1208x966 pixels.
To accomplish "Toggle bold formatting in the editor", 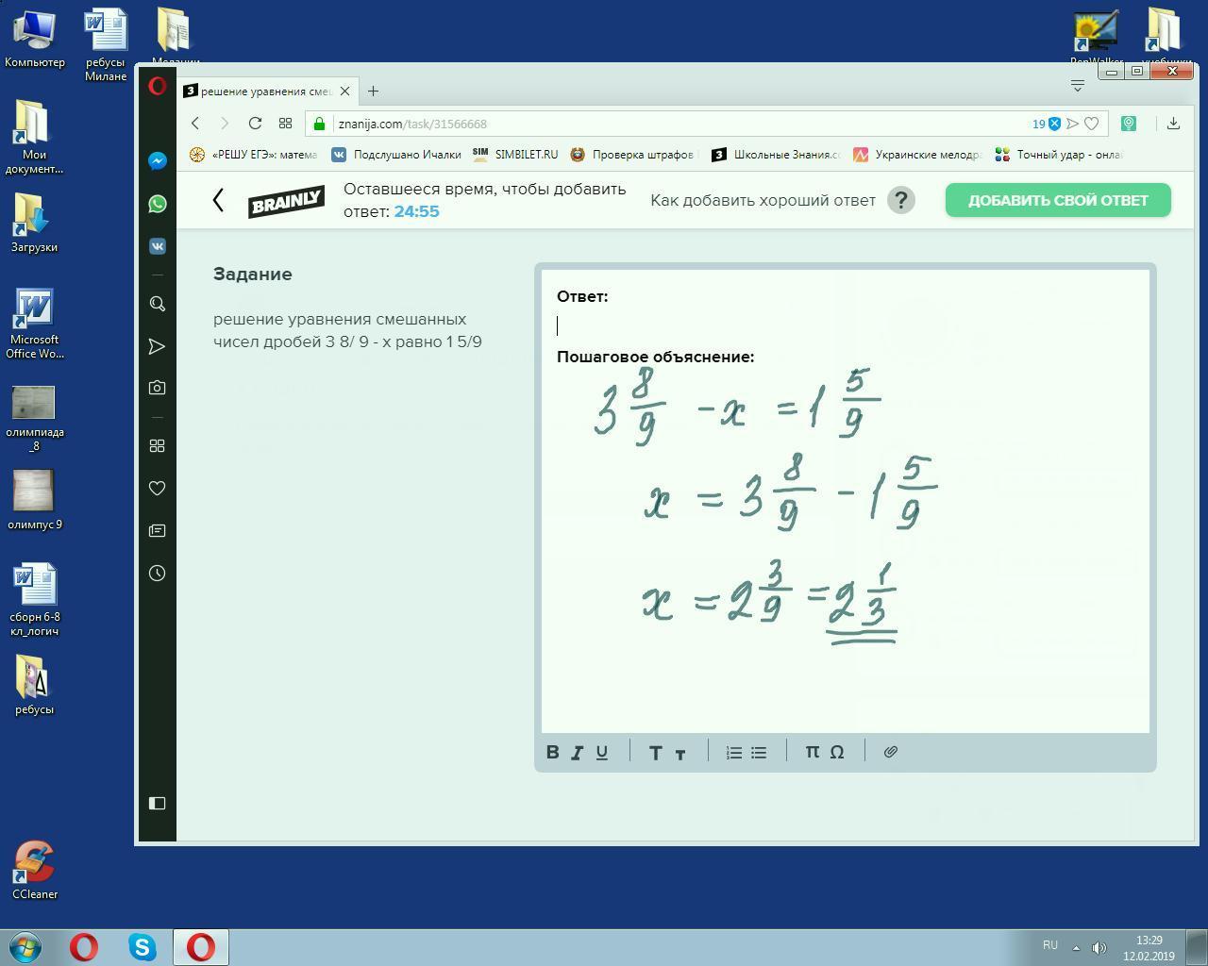I will point(553,752).
